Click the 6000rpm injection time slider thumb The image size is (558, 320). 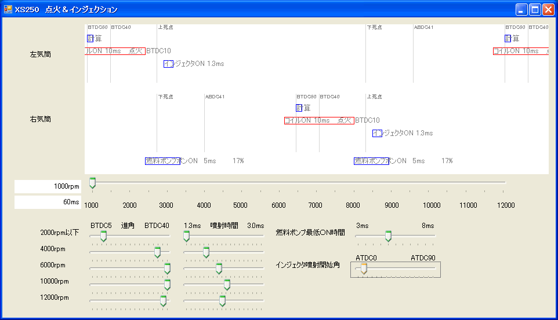(x=219, y=268)
